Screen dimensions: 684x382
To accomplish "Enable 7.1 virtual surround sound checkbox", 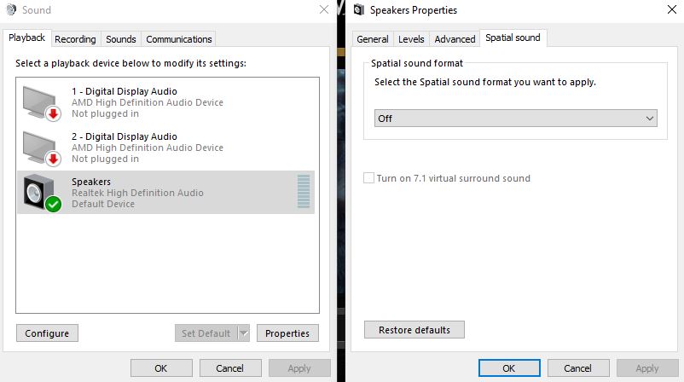I will click(x=368, y=178).
